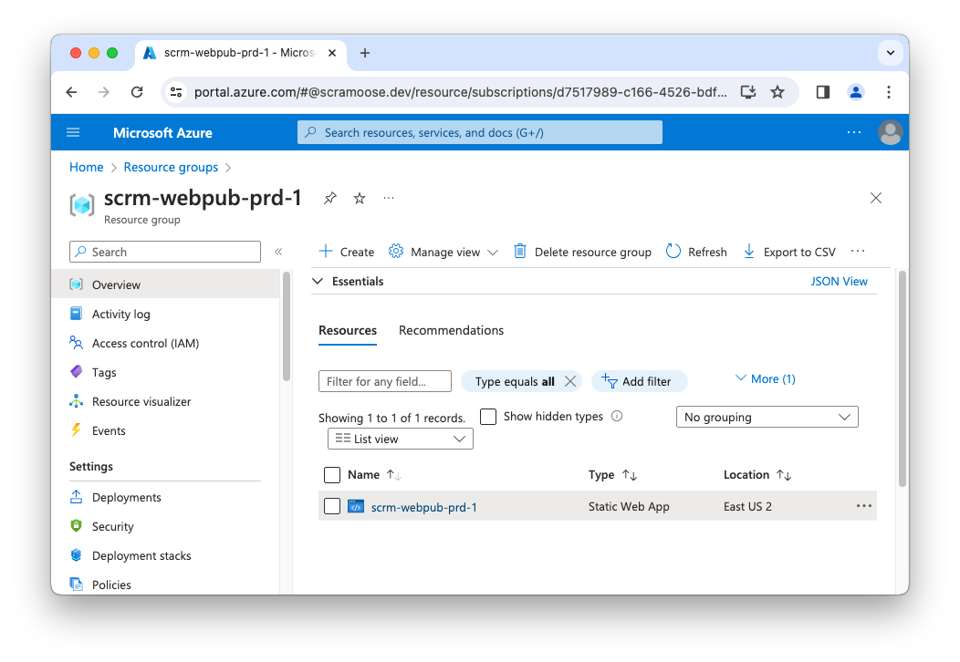Reload the browser page
Image resolution: width=960 pixels, height=662 pixels.
click(x=137, y=92)
